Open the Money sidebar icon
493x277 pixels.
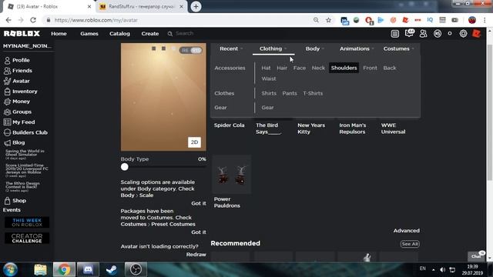[7, 102]
